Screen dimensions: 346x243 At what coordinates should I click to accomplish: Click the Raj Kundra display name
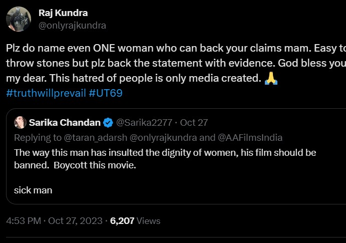click(63, 13)
